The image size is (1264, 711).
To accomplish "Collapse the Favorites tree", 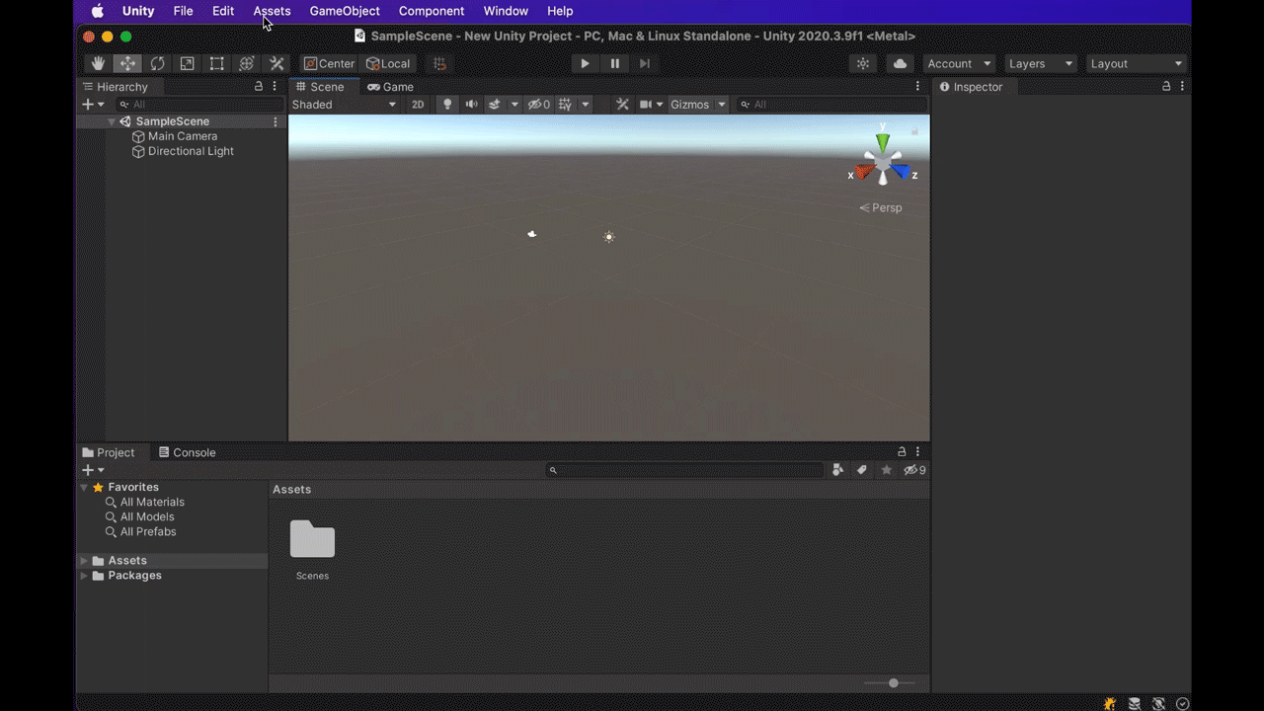I will tap(84, 488).
